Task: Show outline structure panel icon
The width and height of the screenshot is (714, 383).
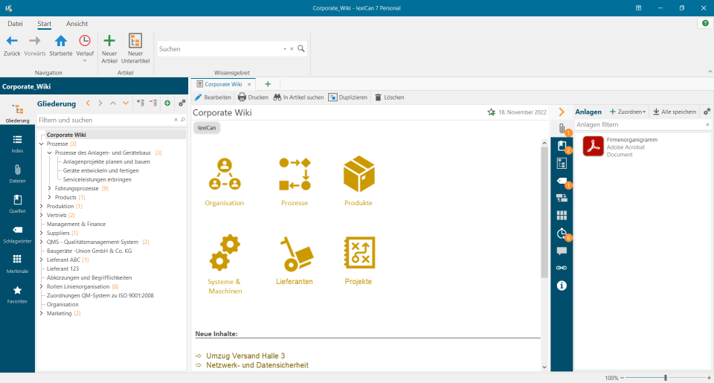Action: coord(562,164)
